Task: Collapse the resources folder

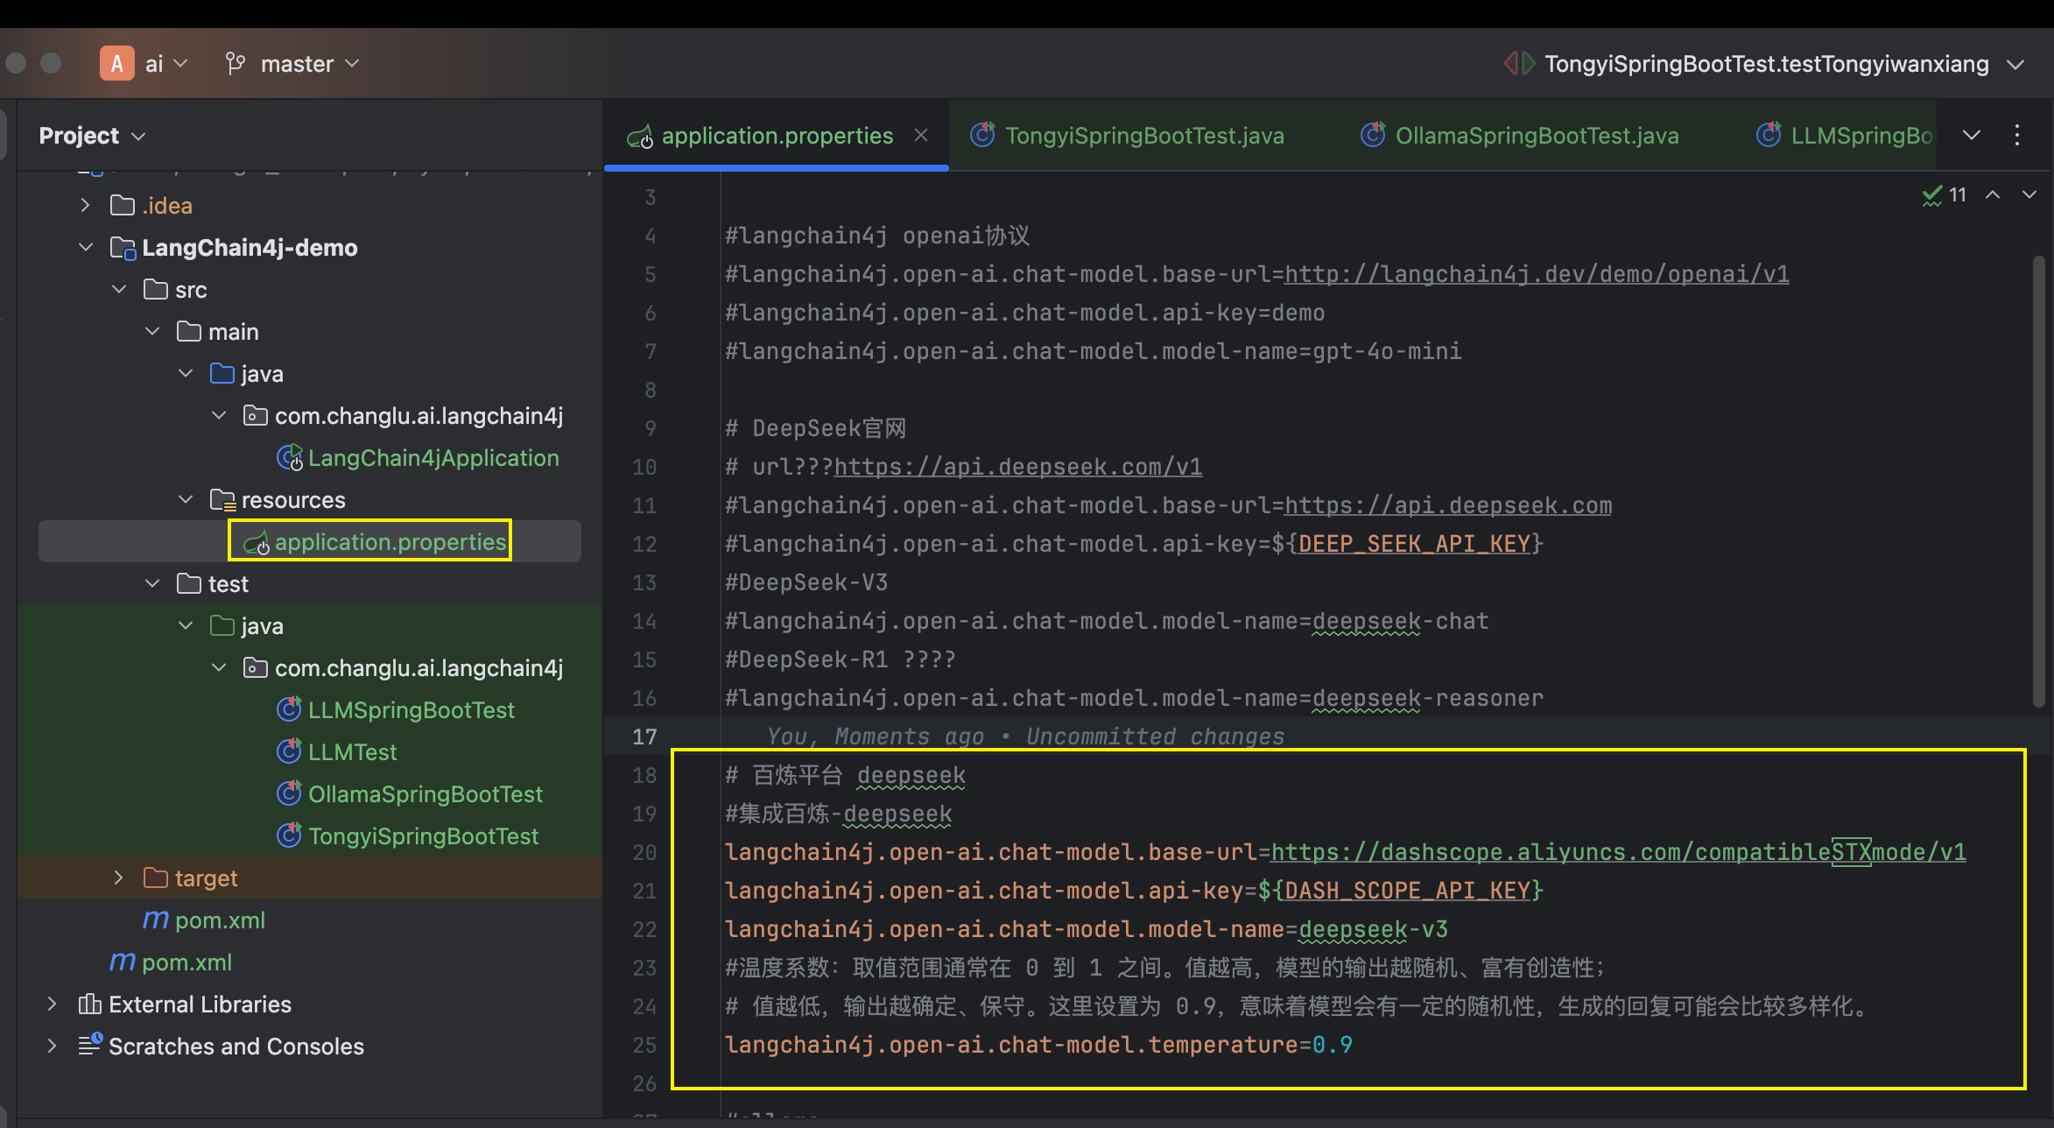Action: click(x=186, y=499)
